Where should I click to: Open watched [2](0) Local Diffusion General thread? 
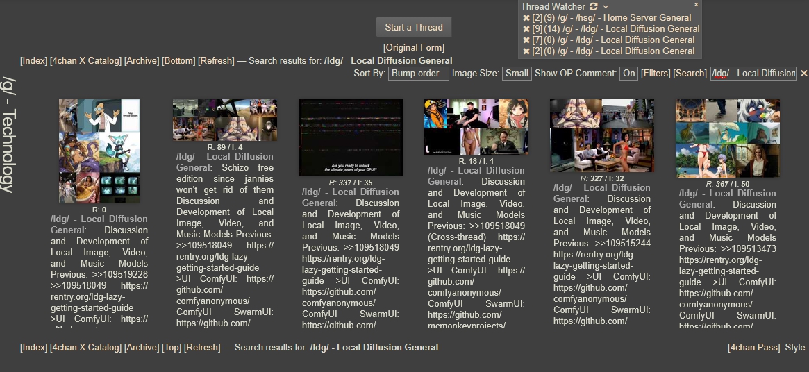click(x=613, y=51)
